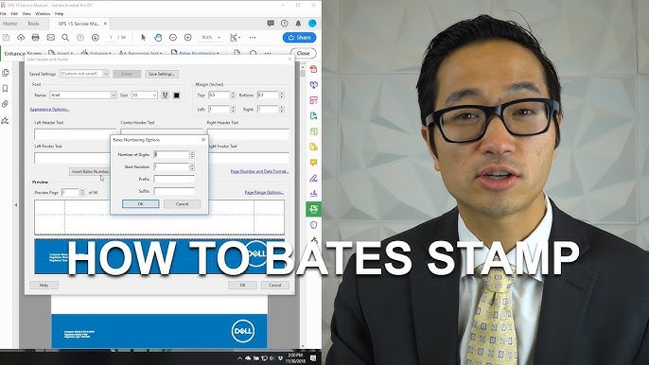Open the user profile avatar

click(x=312, y=24)
